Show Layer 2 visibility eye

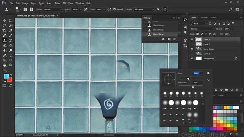[192, 44]
